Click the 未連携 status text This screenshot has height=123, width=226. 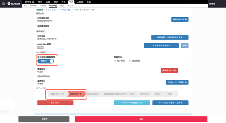coord(40,84)
